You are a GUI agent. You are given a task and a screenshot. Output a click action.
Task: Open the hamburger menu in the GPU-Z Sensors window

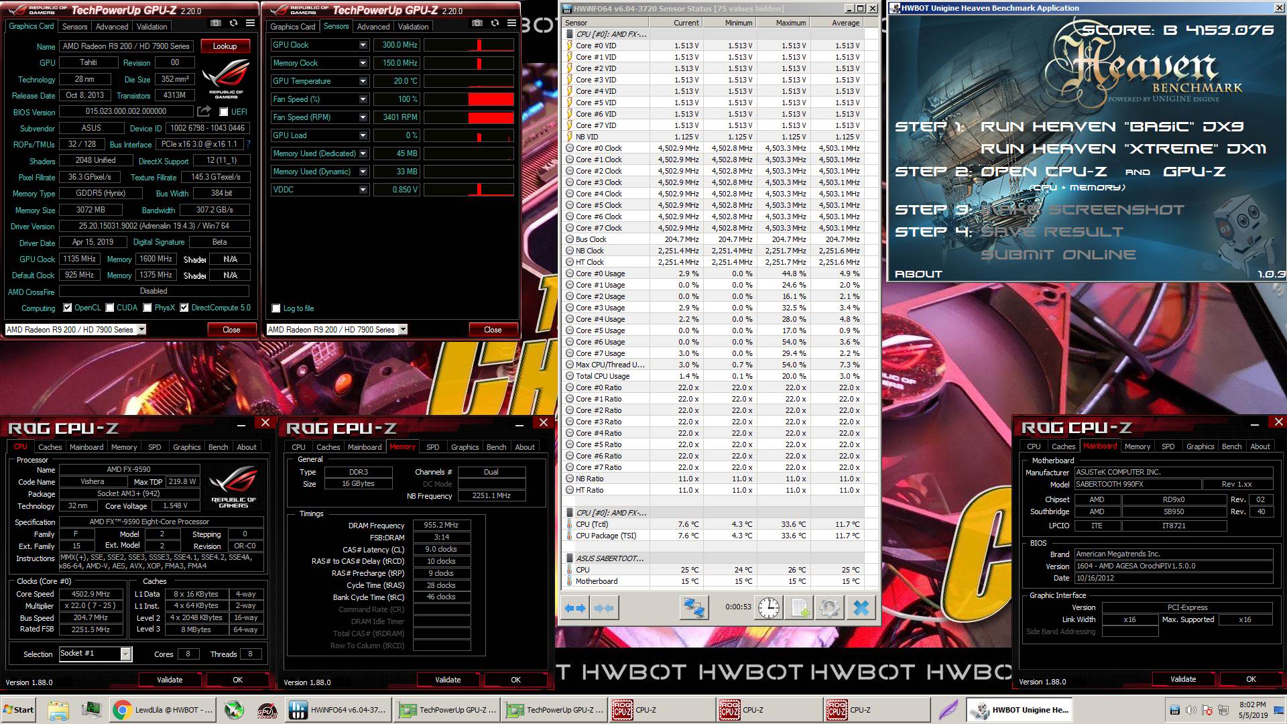(511, 23)
